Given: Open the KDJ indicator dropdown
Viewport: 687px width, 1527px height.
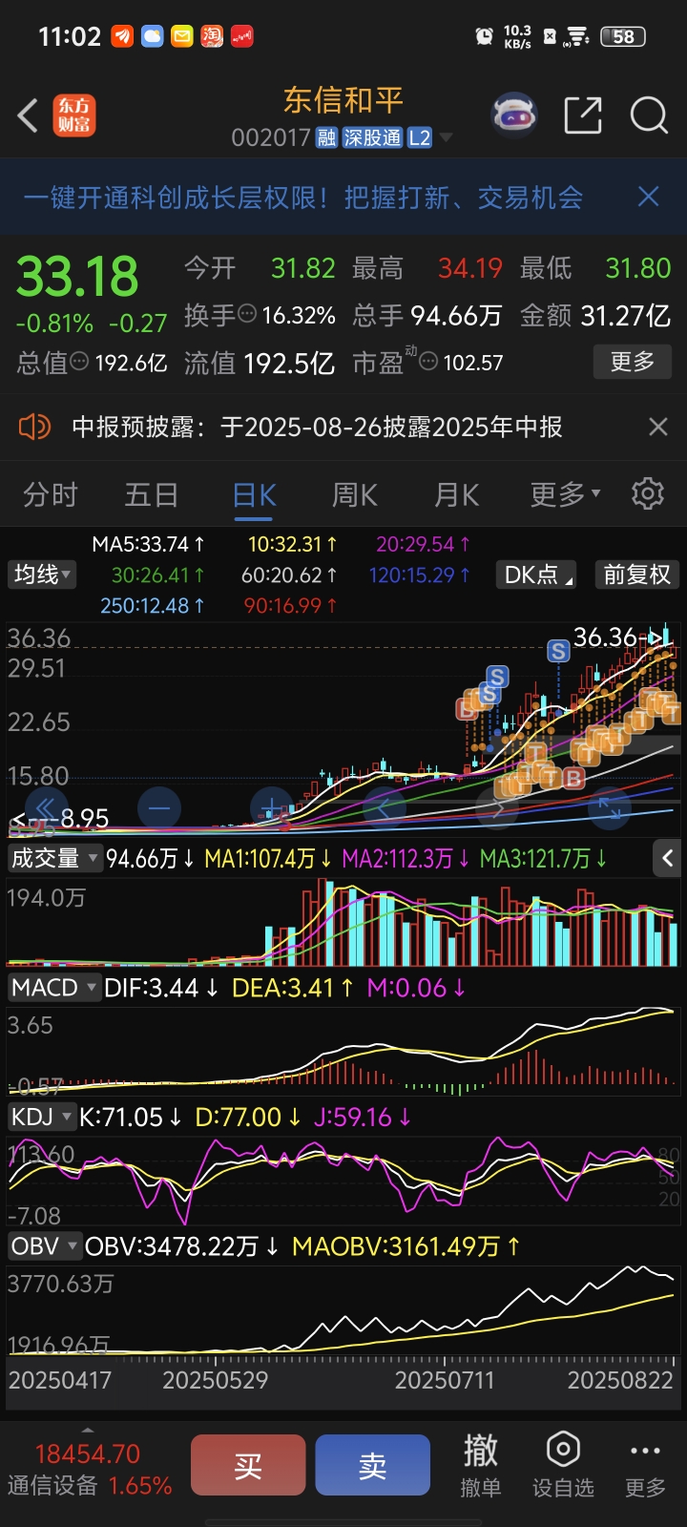Looking at the screenshot, I should click(x=41, y=1117).
